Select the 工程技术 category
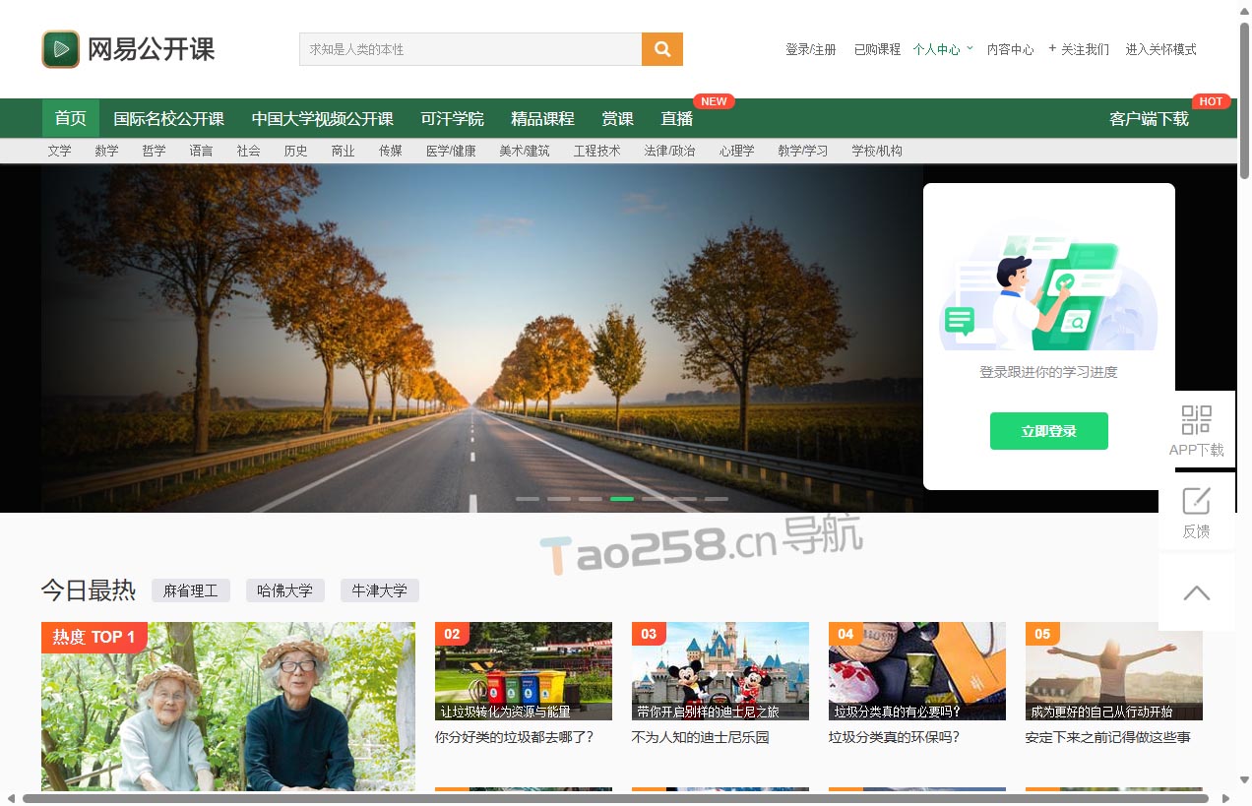Image resolution: width=1252 pixels, height=806 pixels. click(x=596, y=151)
